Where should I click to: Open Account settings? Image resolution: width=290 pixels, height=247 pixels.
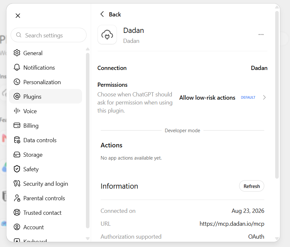point(45,227)
